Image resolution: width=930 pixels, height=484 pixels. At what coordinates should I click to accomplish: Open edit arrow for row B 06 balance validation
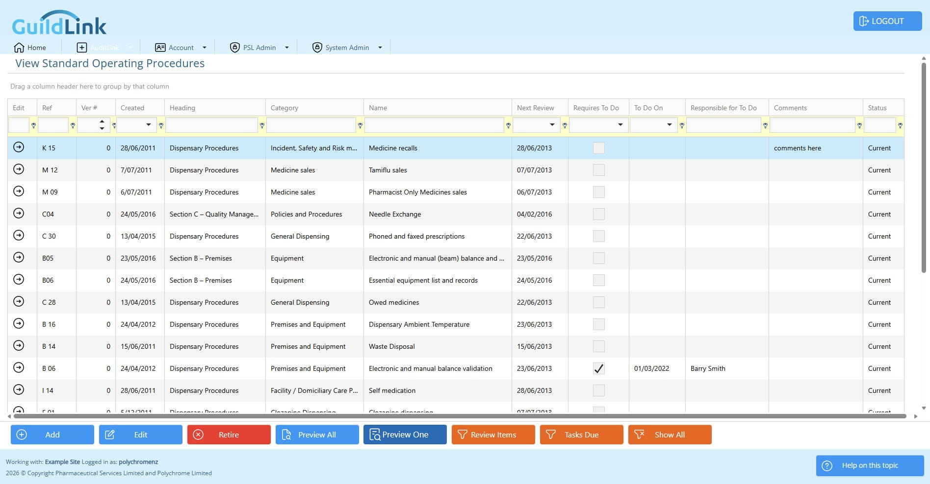(x=19, y=367)
